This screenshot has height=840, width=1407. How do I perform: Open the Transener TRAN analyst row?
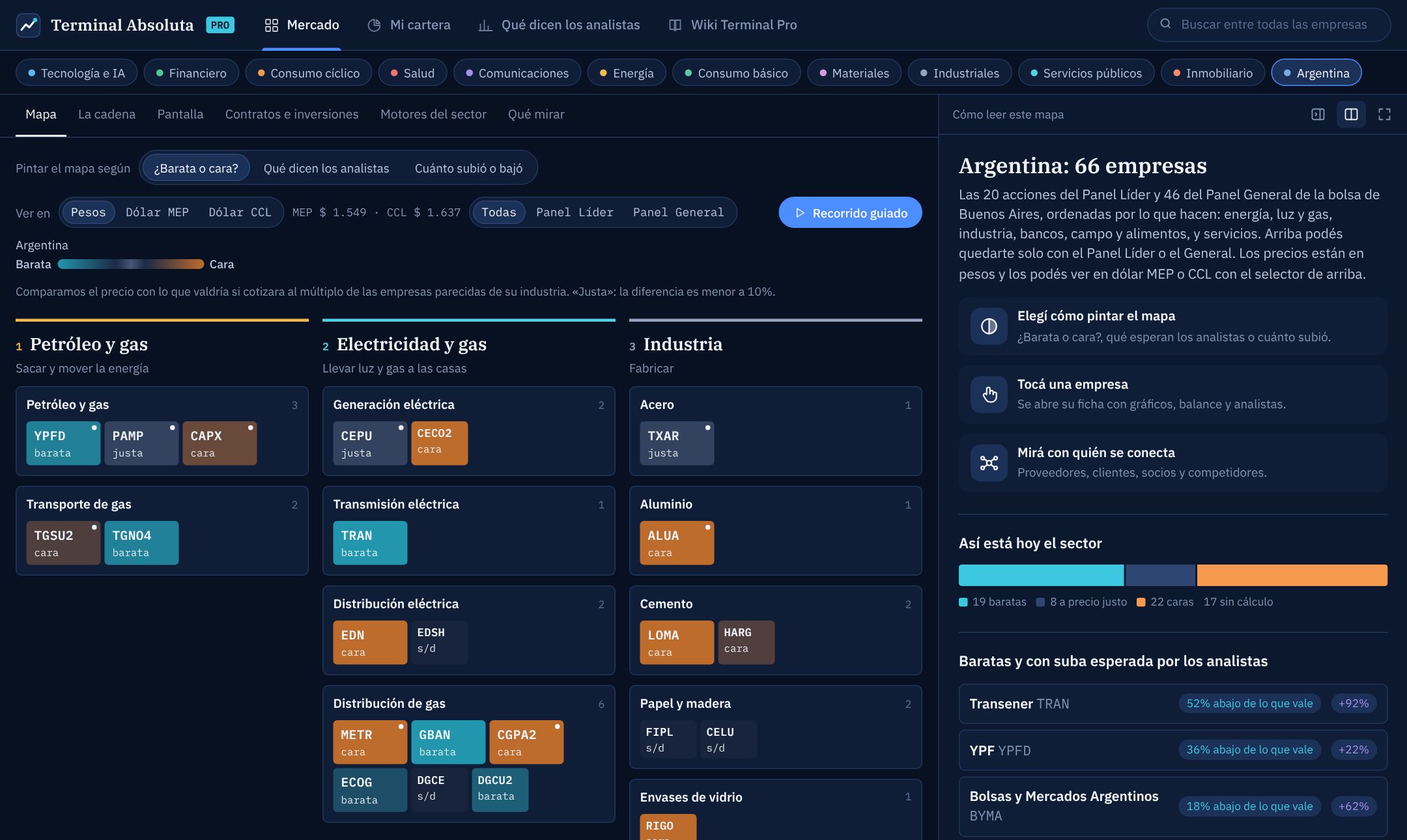pyautogui.click(x=1172, y=703)
